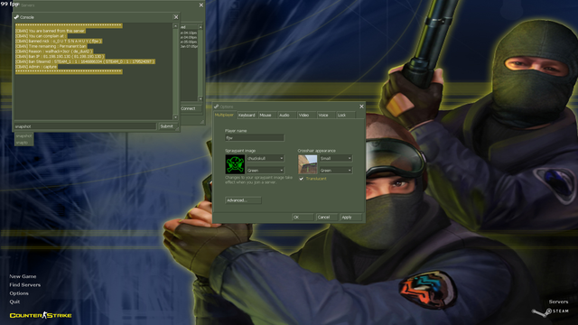The height and width of the screenshot is (325, 578).
Task: Close the Options dialog
Action: click(x=361, y=107)
